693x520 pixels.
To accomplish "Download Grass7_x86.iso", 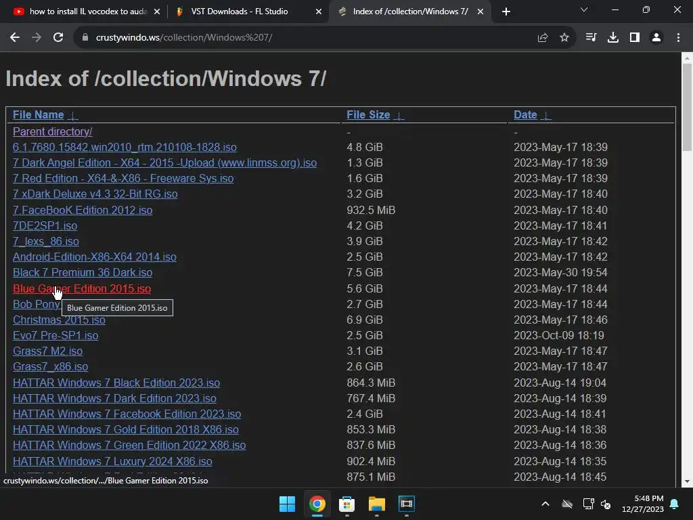I will [x=50, y=366].
